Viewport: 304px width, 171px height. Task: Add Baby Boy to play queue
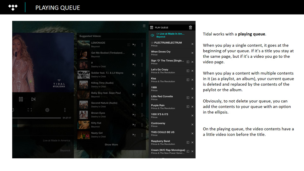(x=134, y=95)
